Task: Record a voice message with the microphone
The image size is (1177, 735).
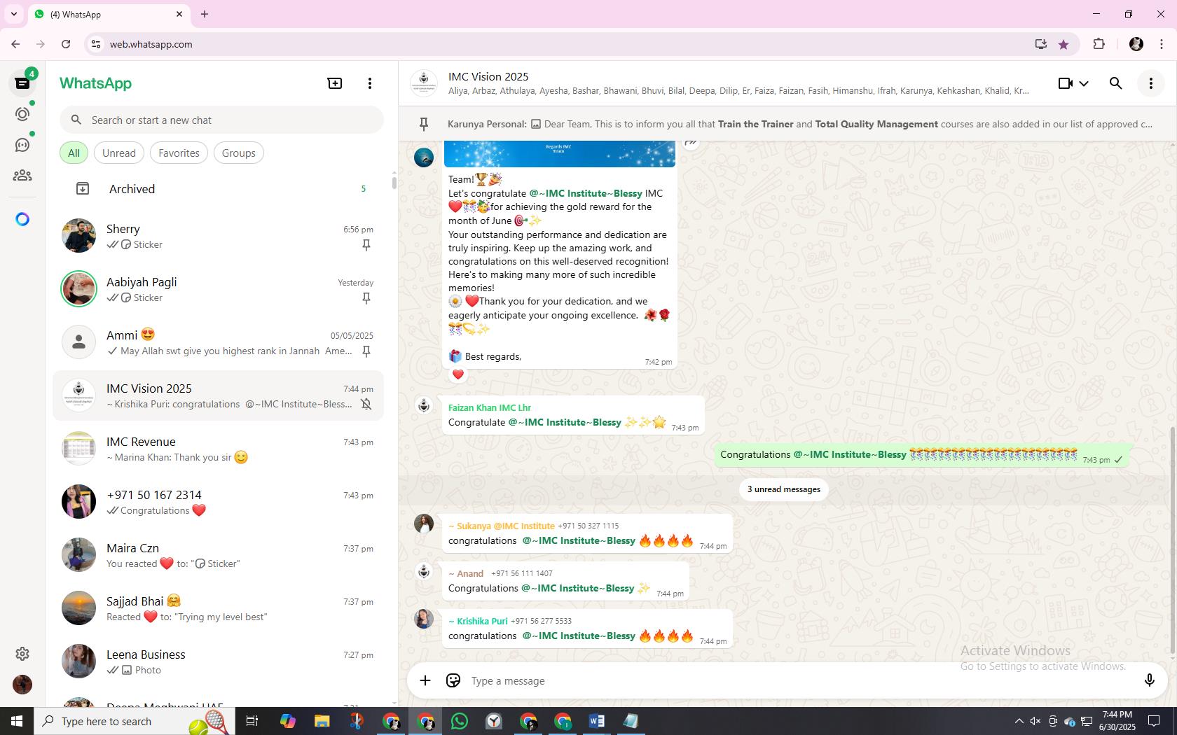Action: [1149, 680]
